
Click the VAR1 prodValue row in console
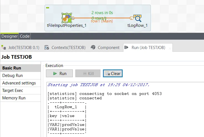(67, 129)
